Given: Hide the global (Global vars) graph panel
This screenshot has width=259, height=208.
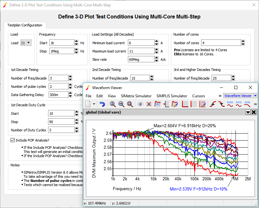Looking at the screenshot, I should coord(254,112).
